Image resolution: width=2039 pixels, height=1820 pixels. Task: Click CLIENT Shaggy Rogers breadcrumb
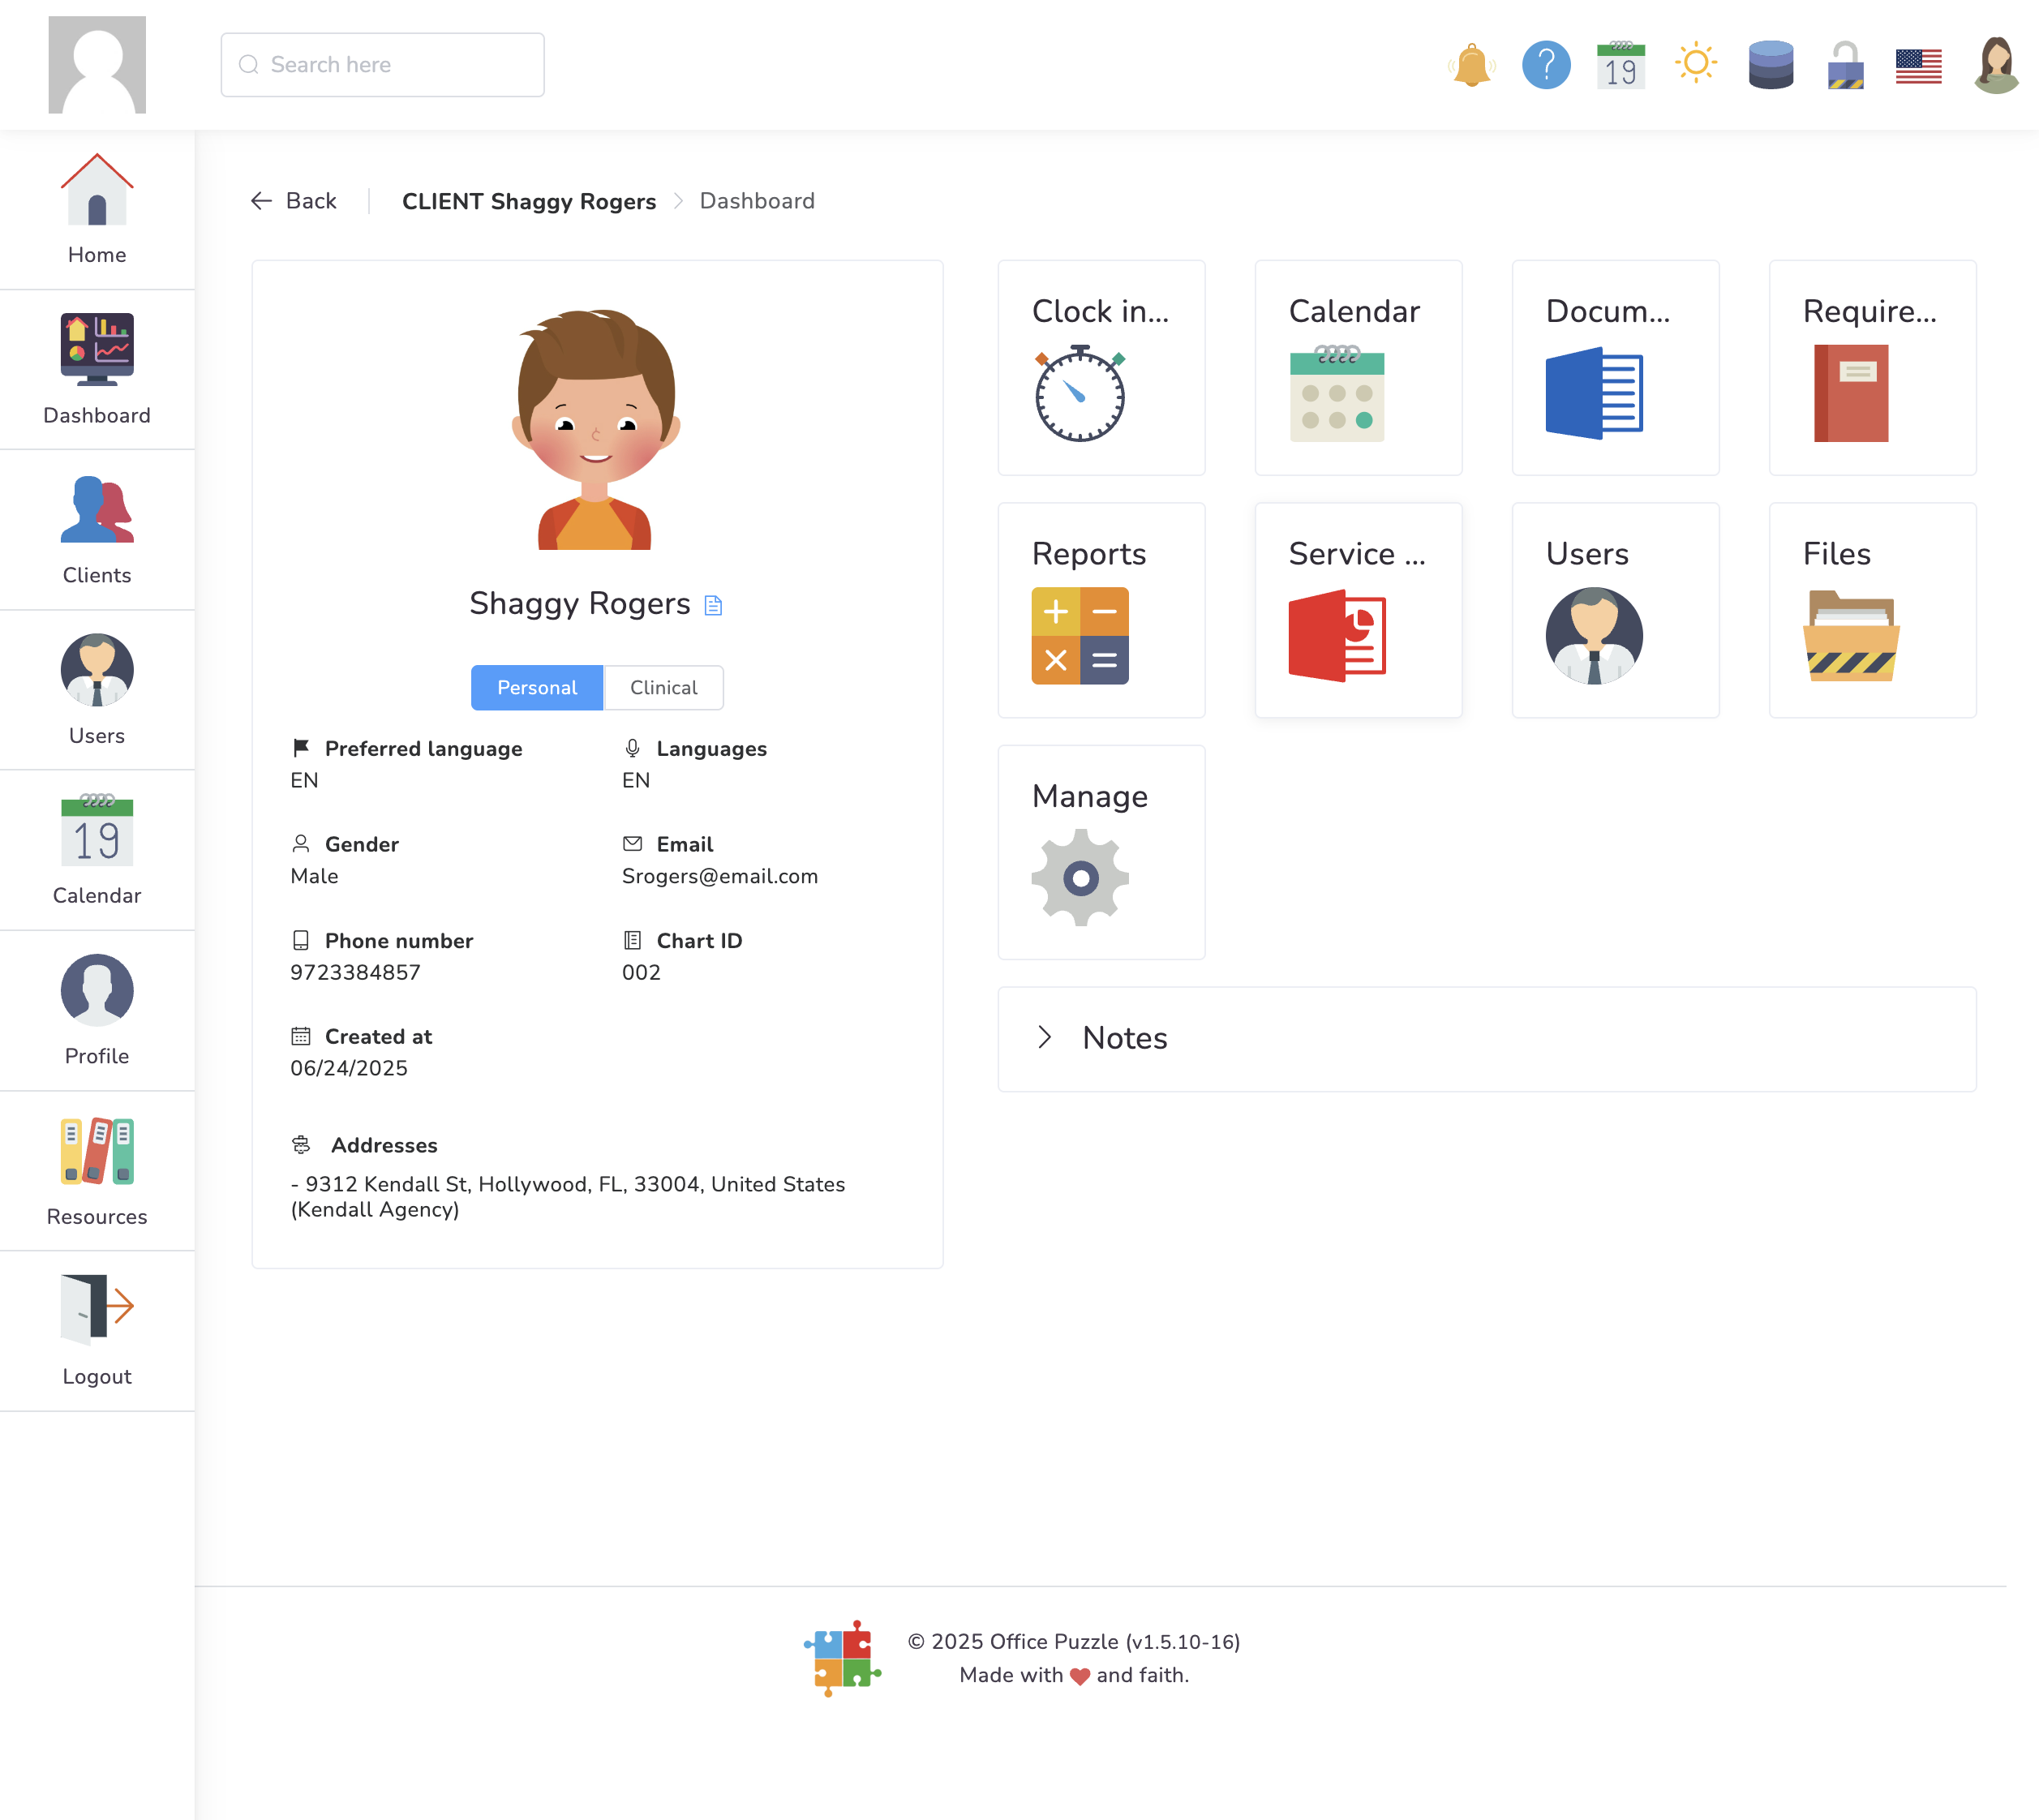point(528,201)
